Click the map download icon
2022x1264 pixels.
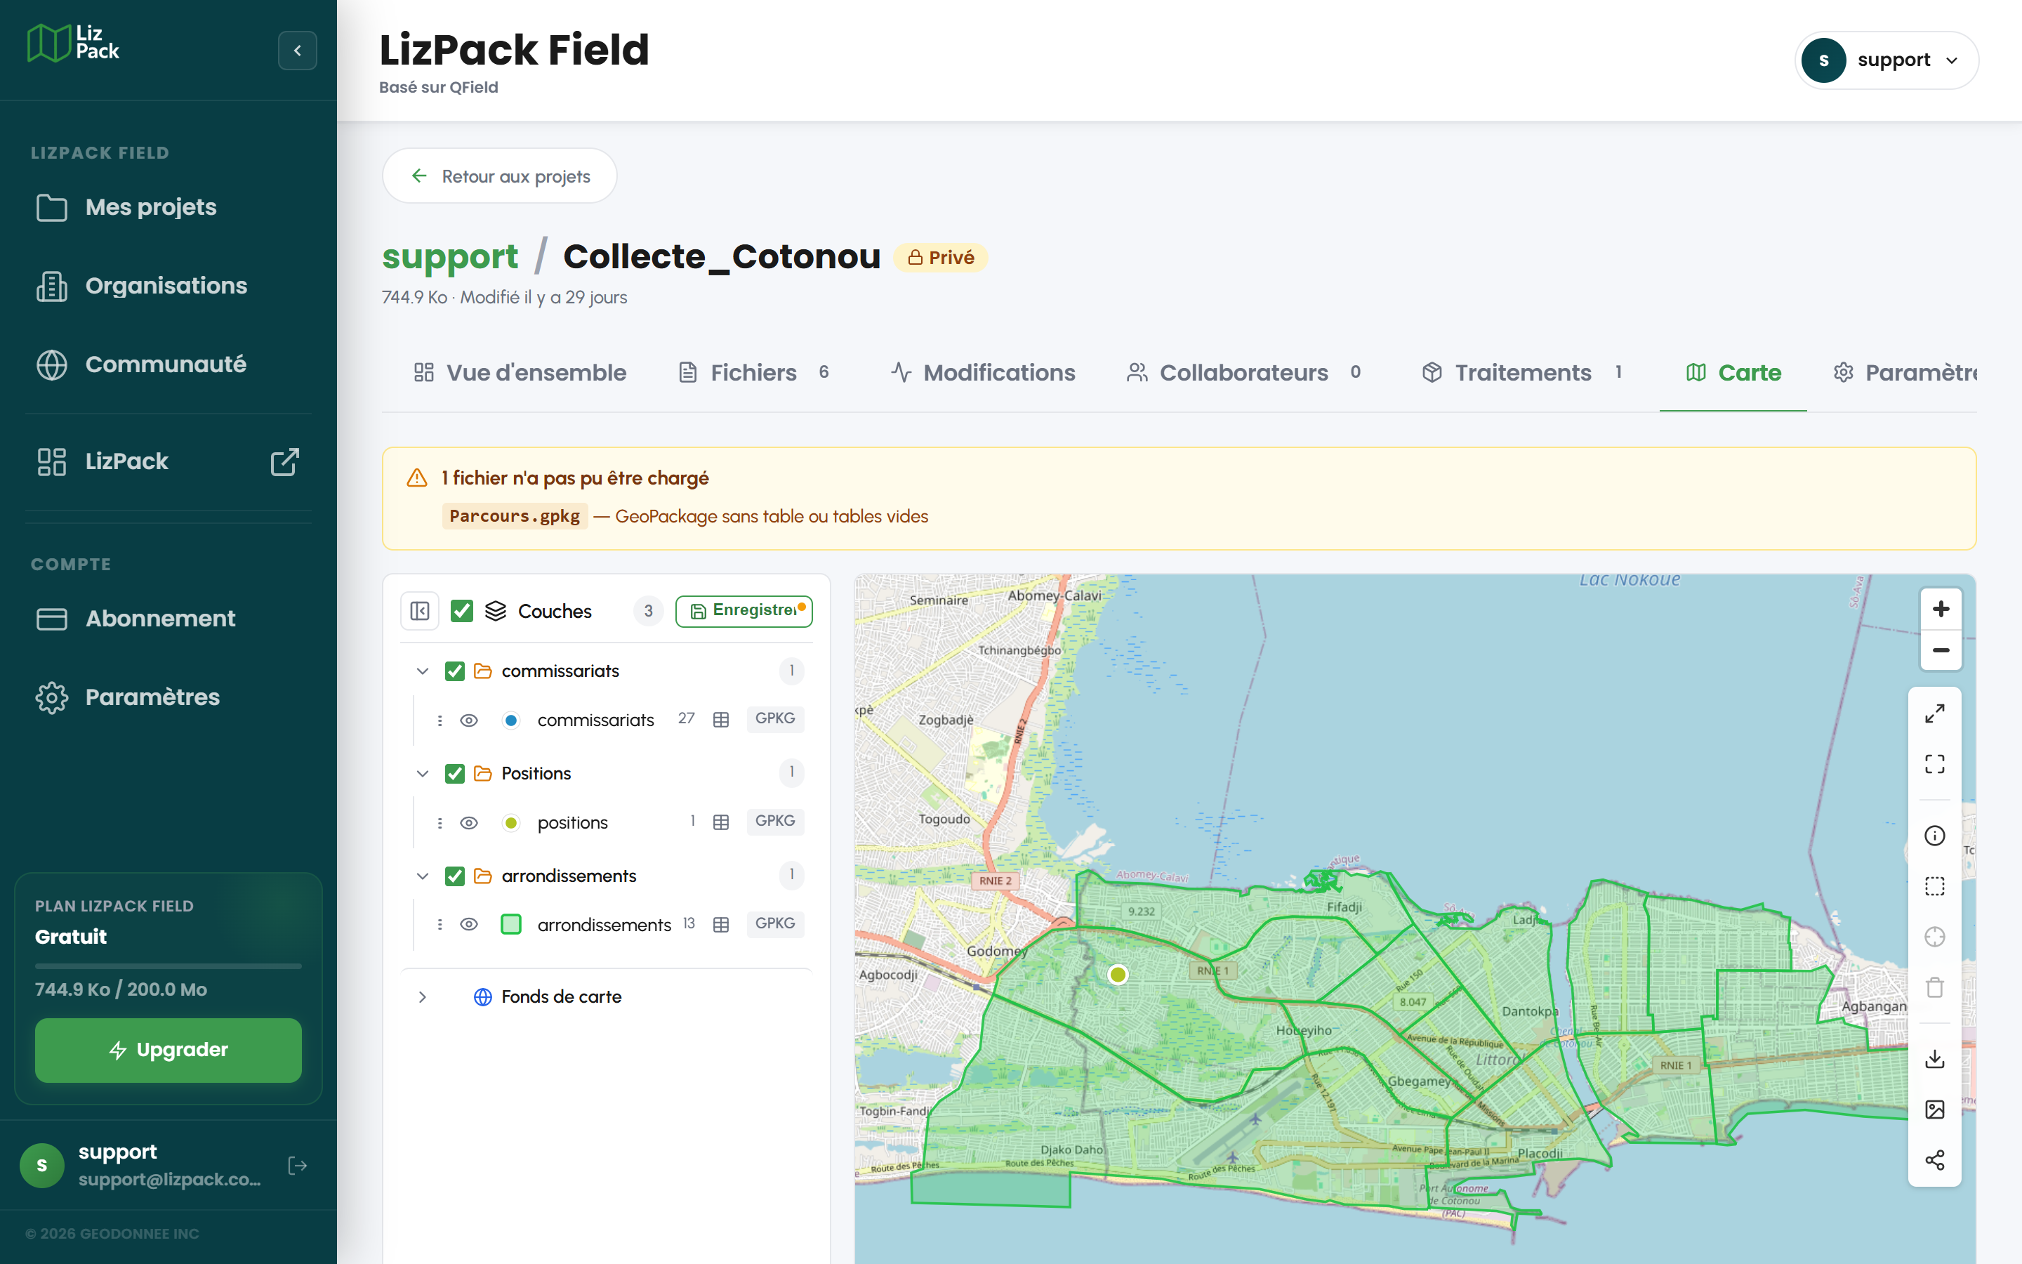click(1934, 1059)
